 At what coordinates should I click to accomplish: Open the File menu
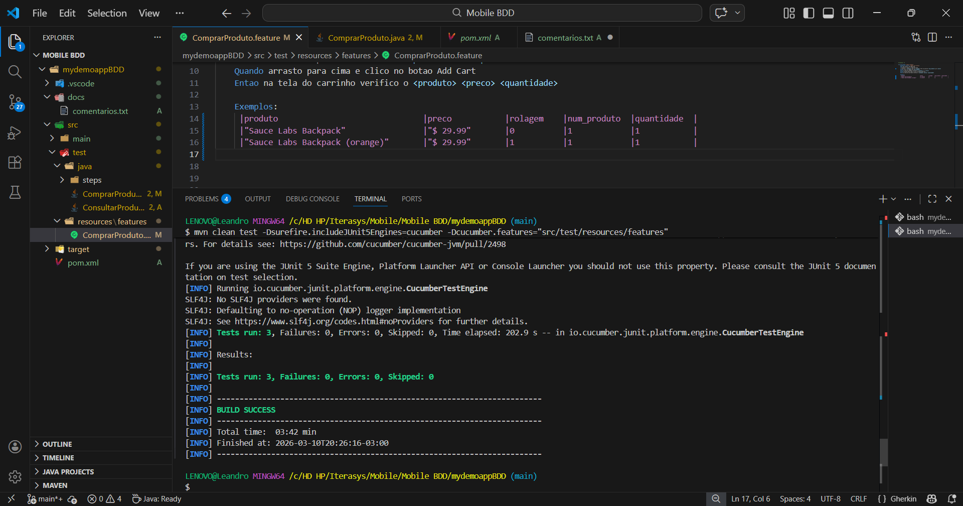click(x=40, y=13)
